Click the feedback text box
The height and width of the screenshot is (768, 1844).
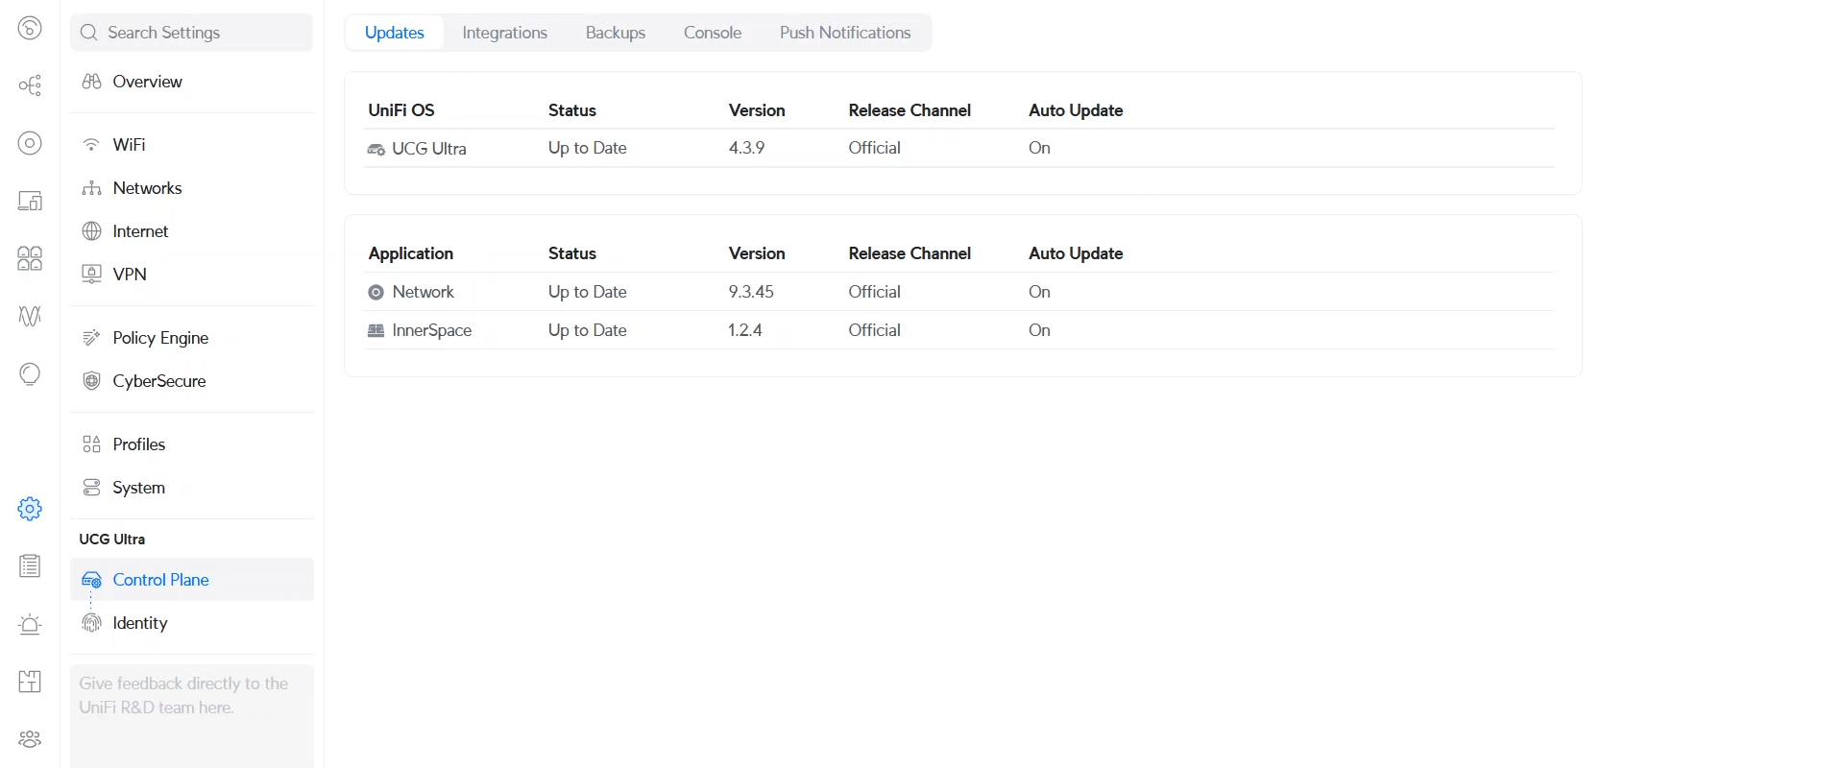click(192, 710)
